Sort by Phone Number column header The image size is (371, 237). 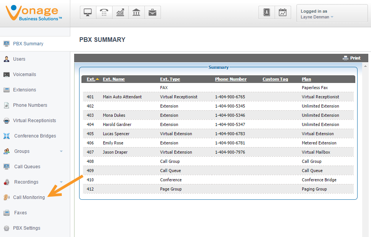click(231, 79)
